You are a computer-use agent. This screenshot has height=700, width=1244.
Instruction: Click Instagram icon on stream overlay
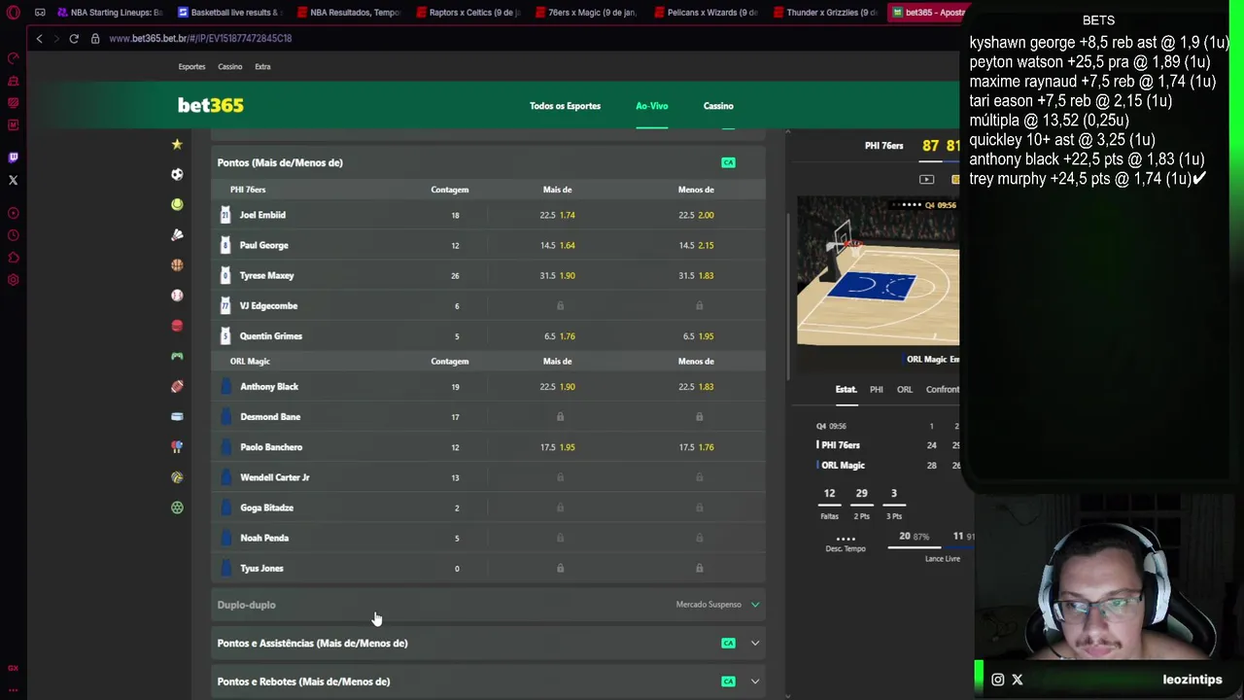997,680
